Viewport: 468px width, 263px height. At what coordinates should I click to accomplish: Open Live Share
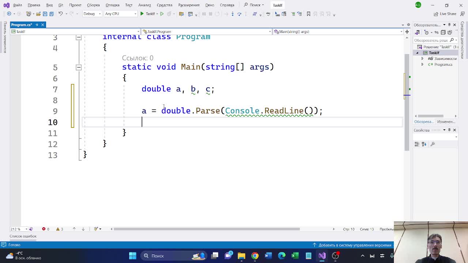445,14
